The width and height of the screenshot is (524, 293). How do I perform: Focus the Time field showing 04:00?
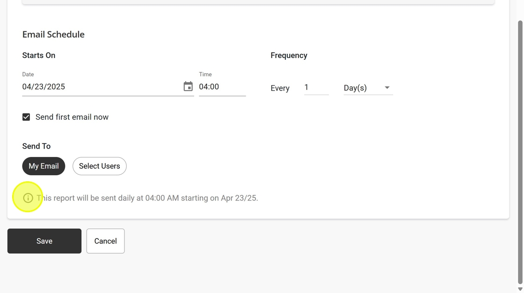tap(222, 87)
